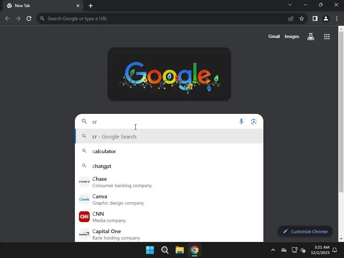Open Windows taskbar search
Image resolution: width=344 pixels, height=258 pixels.
click(x=165, y=250)
